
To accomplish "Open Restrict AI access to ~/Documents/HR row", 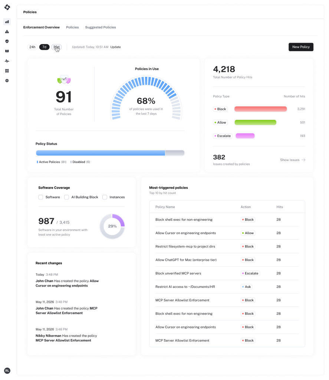I will pos(227,287).
